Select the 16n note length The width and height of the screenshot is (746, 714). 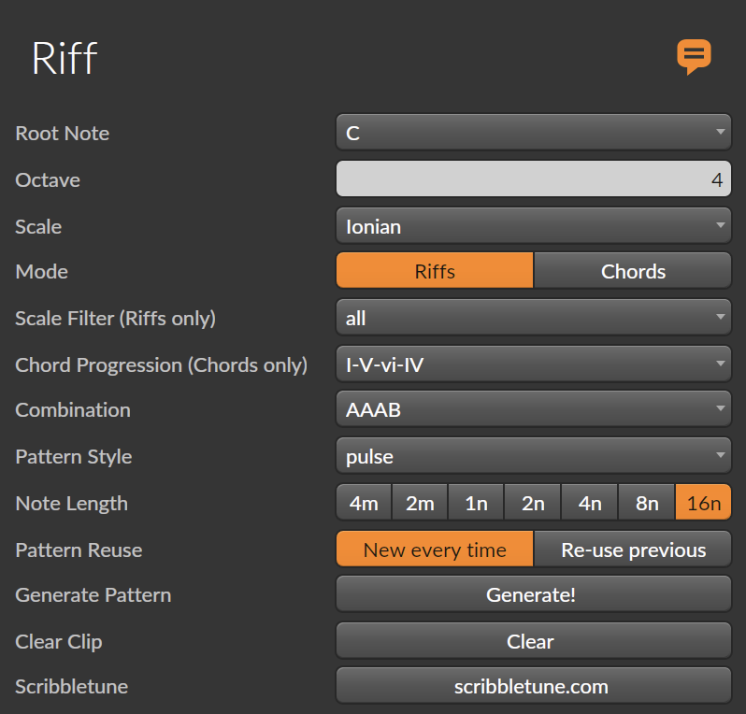(x=703, y=502)
